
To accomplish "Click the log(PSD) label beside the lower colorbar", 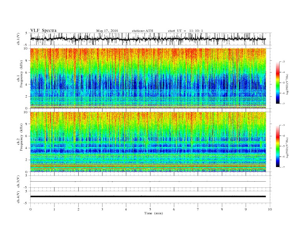I will pyautogui.click(x=287, y=147).
